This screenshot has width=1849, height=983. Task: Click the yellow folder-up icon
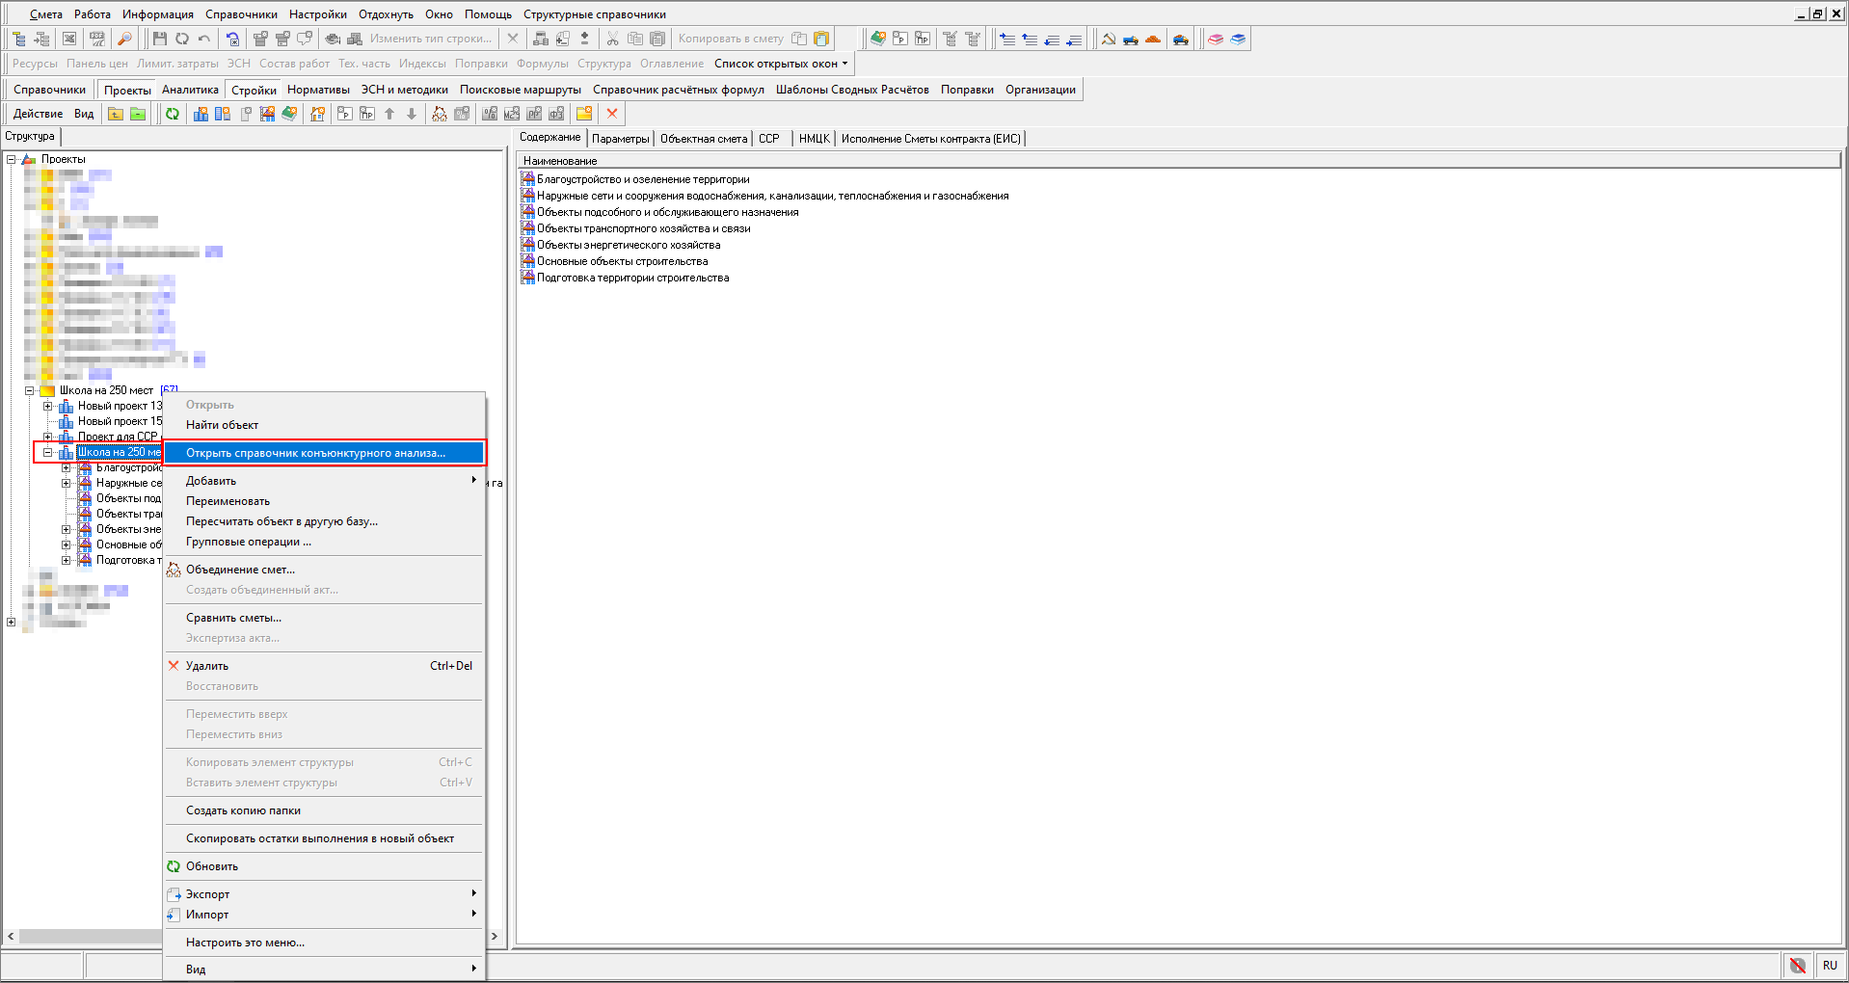coord(116,114)
